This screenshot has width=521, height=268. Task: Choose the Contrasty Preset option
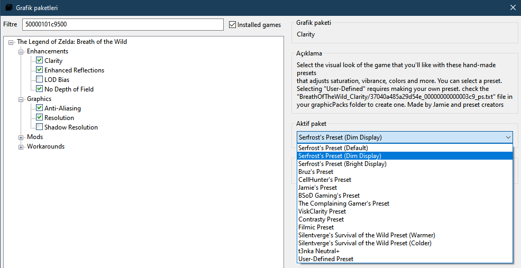405,219
